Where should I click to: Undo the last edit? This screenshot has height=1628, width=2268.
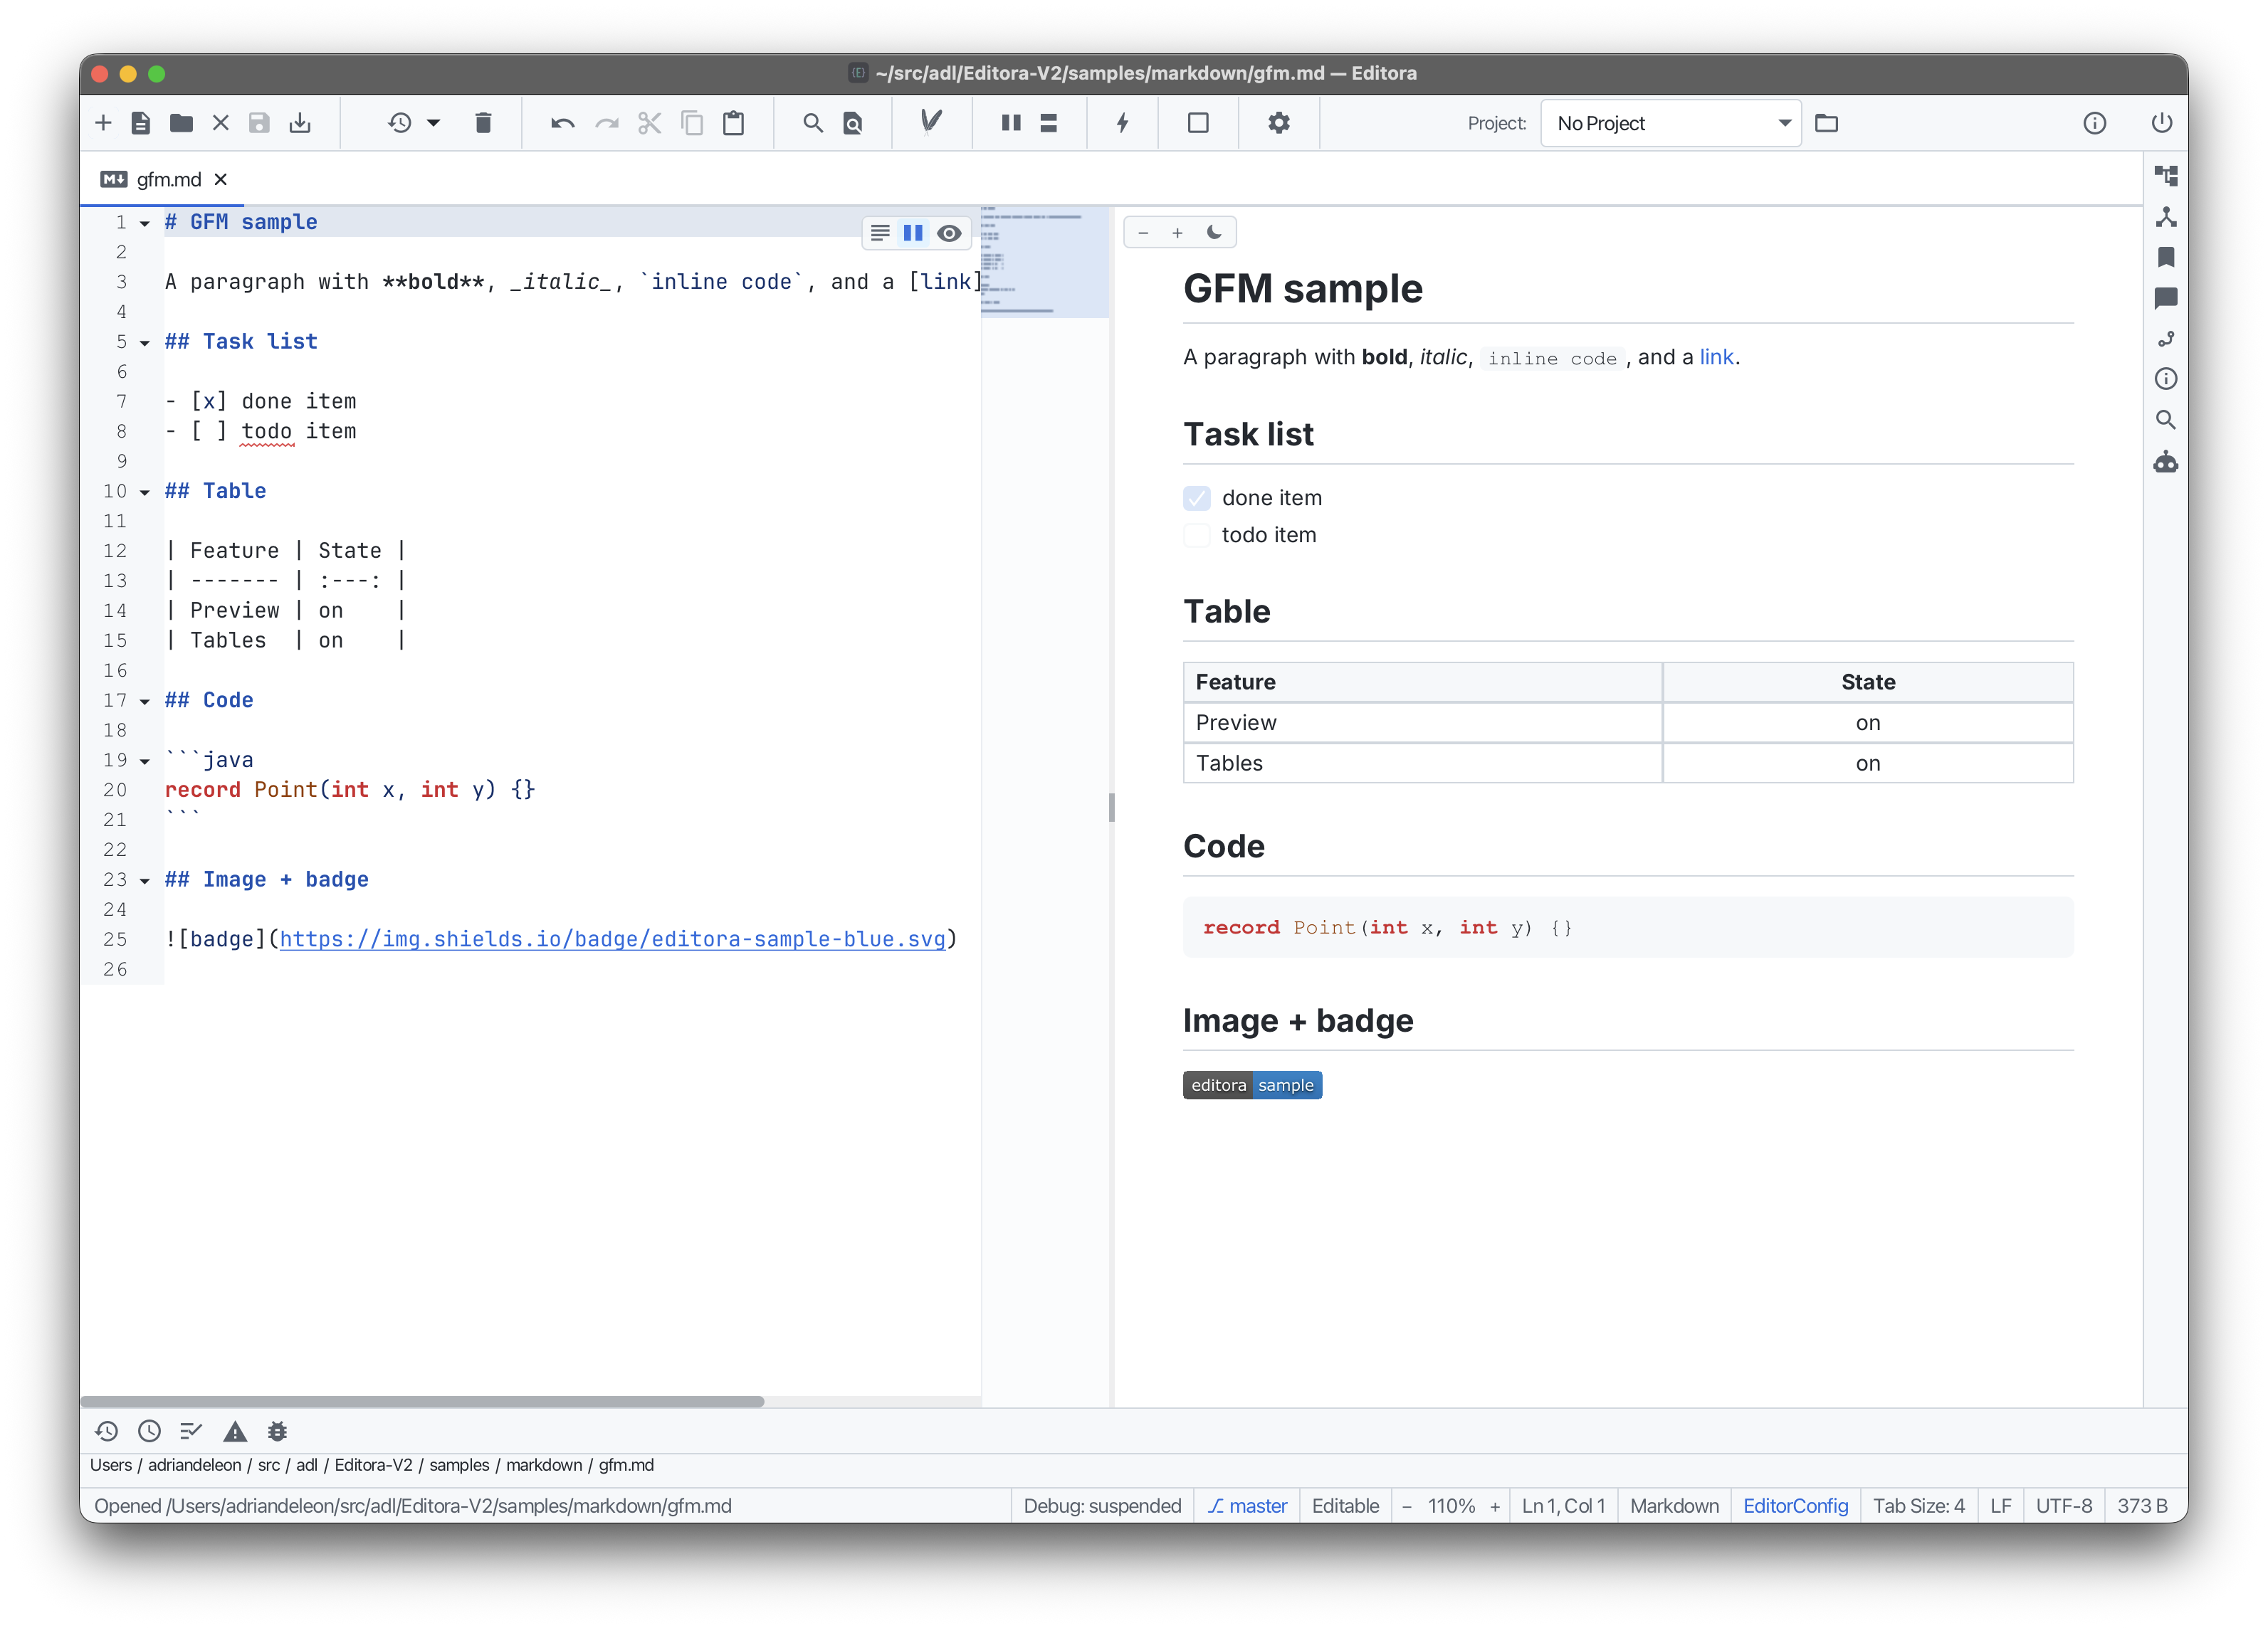563,123
